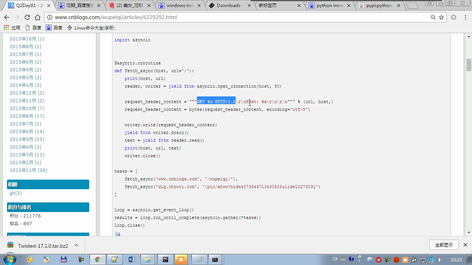Click the copy code icon below the code
Screen dimensions: 472x265
[117, 234]
